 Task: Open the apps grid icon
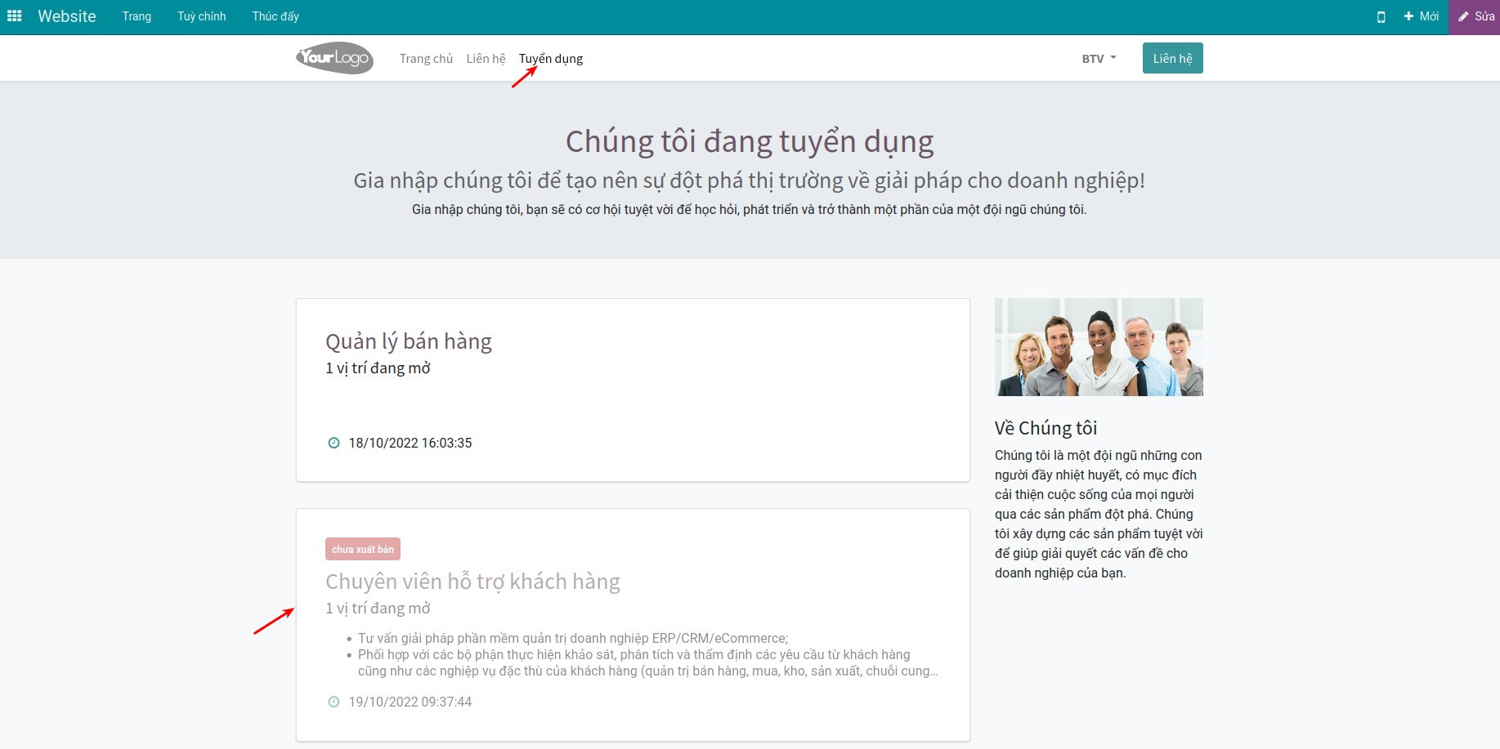point(14,16)
